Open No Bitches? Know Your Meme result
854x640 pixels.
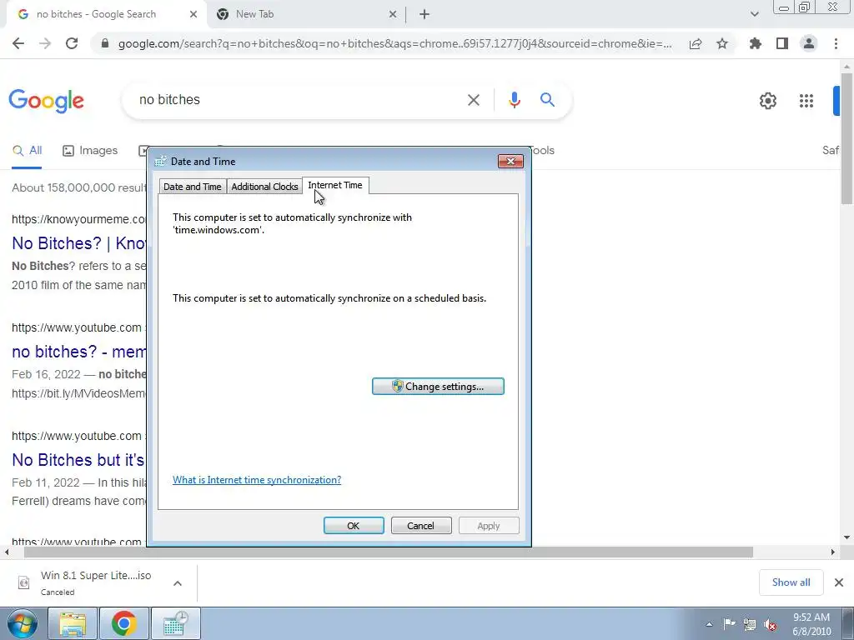(x=79, y=243)
